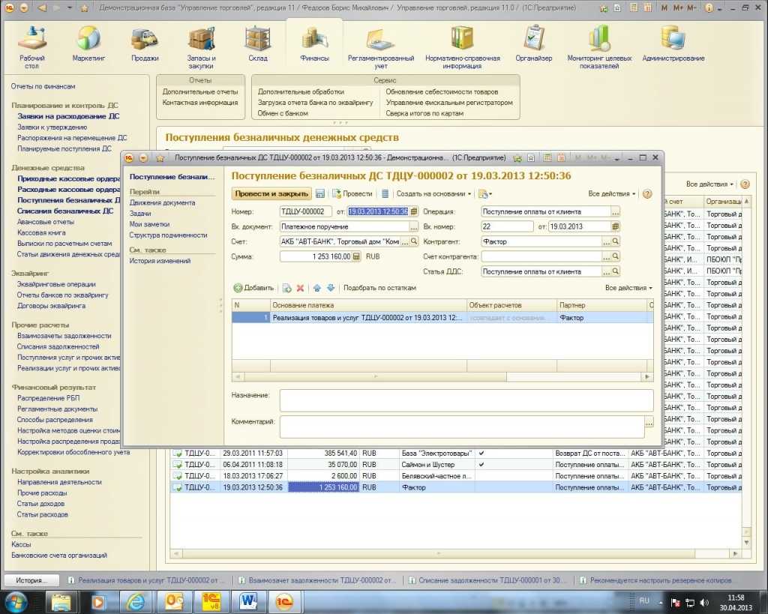The image size is (768, 614).
Task: Click the help question mark in dialog
Action: [x=646, y=193]
